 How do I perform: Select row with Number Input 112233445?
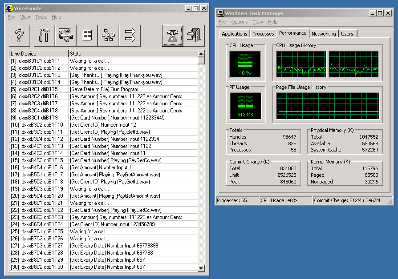[x=104, y=118]
